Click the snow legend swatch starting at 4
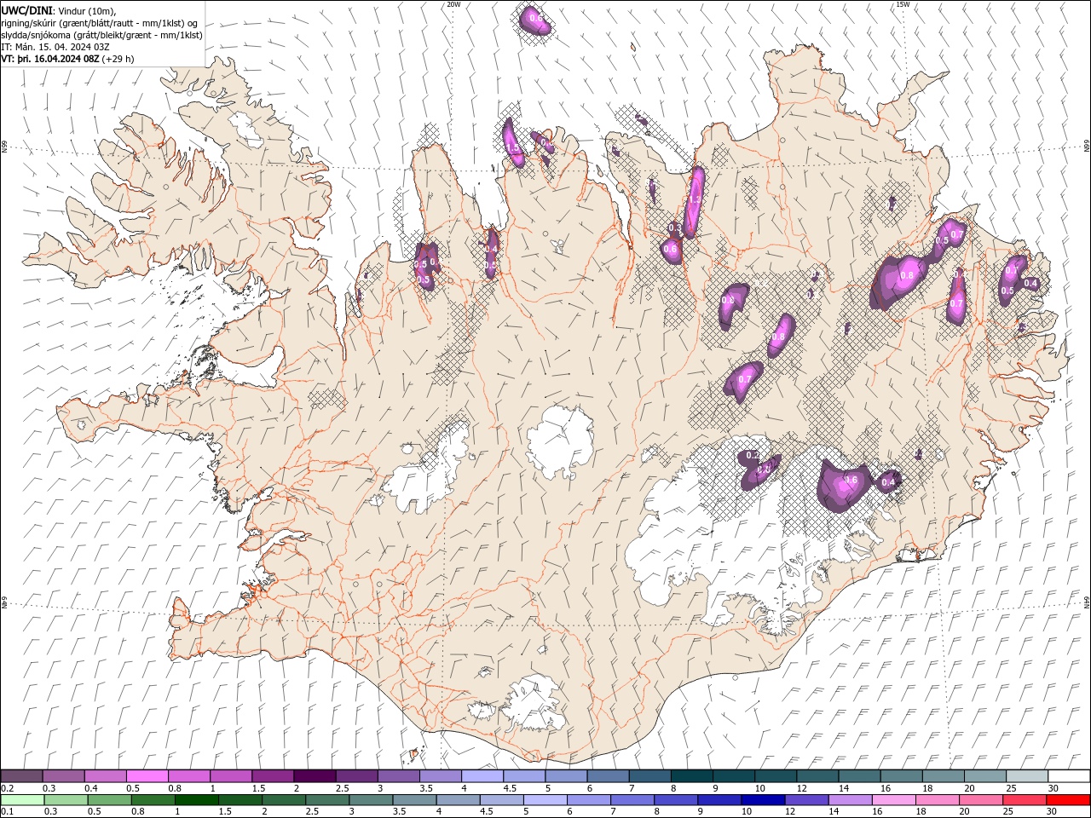Screen dimensions: 1091x818 pos(482,776)
